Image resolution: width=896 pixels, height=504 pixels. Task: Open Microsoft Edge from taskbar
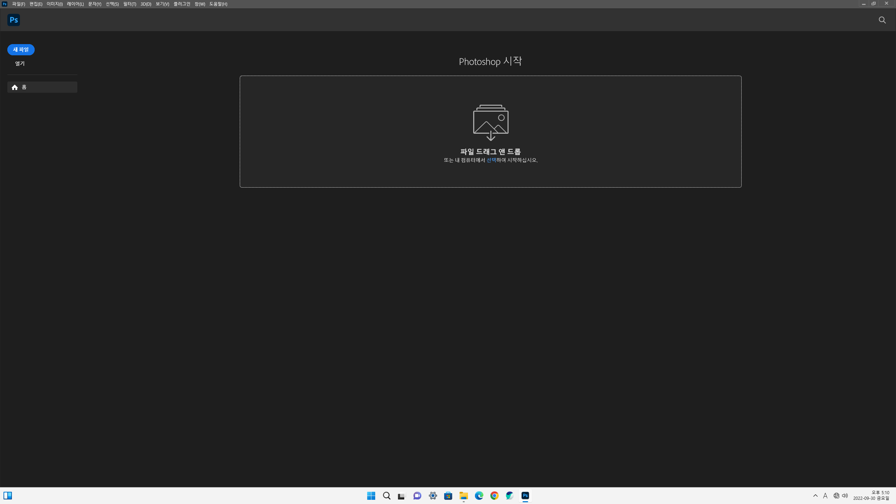pyautogui.click(x=479, y=496)
